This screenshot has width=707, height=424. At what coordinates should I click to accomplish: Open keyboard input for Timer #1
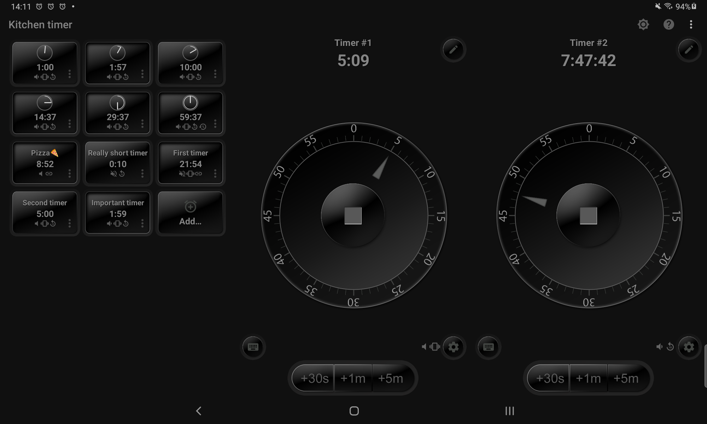click(253, 347)
